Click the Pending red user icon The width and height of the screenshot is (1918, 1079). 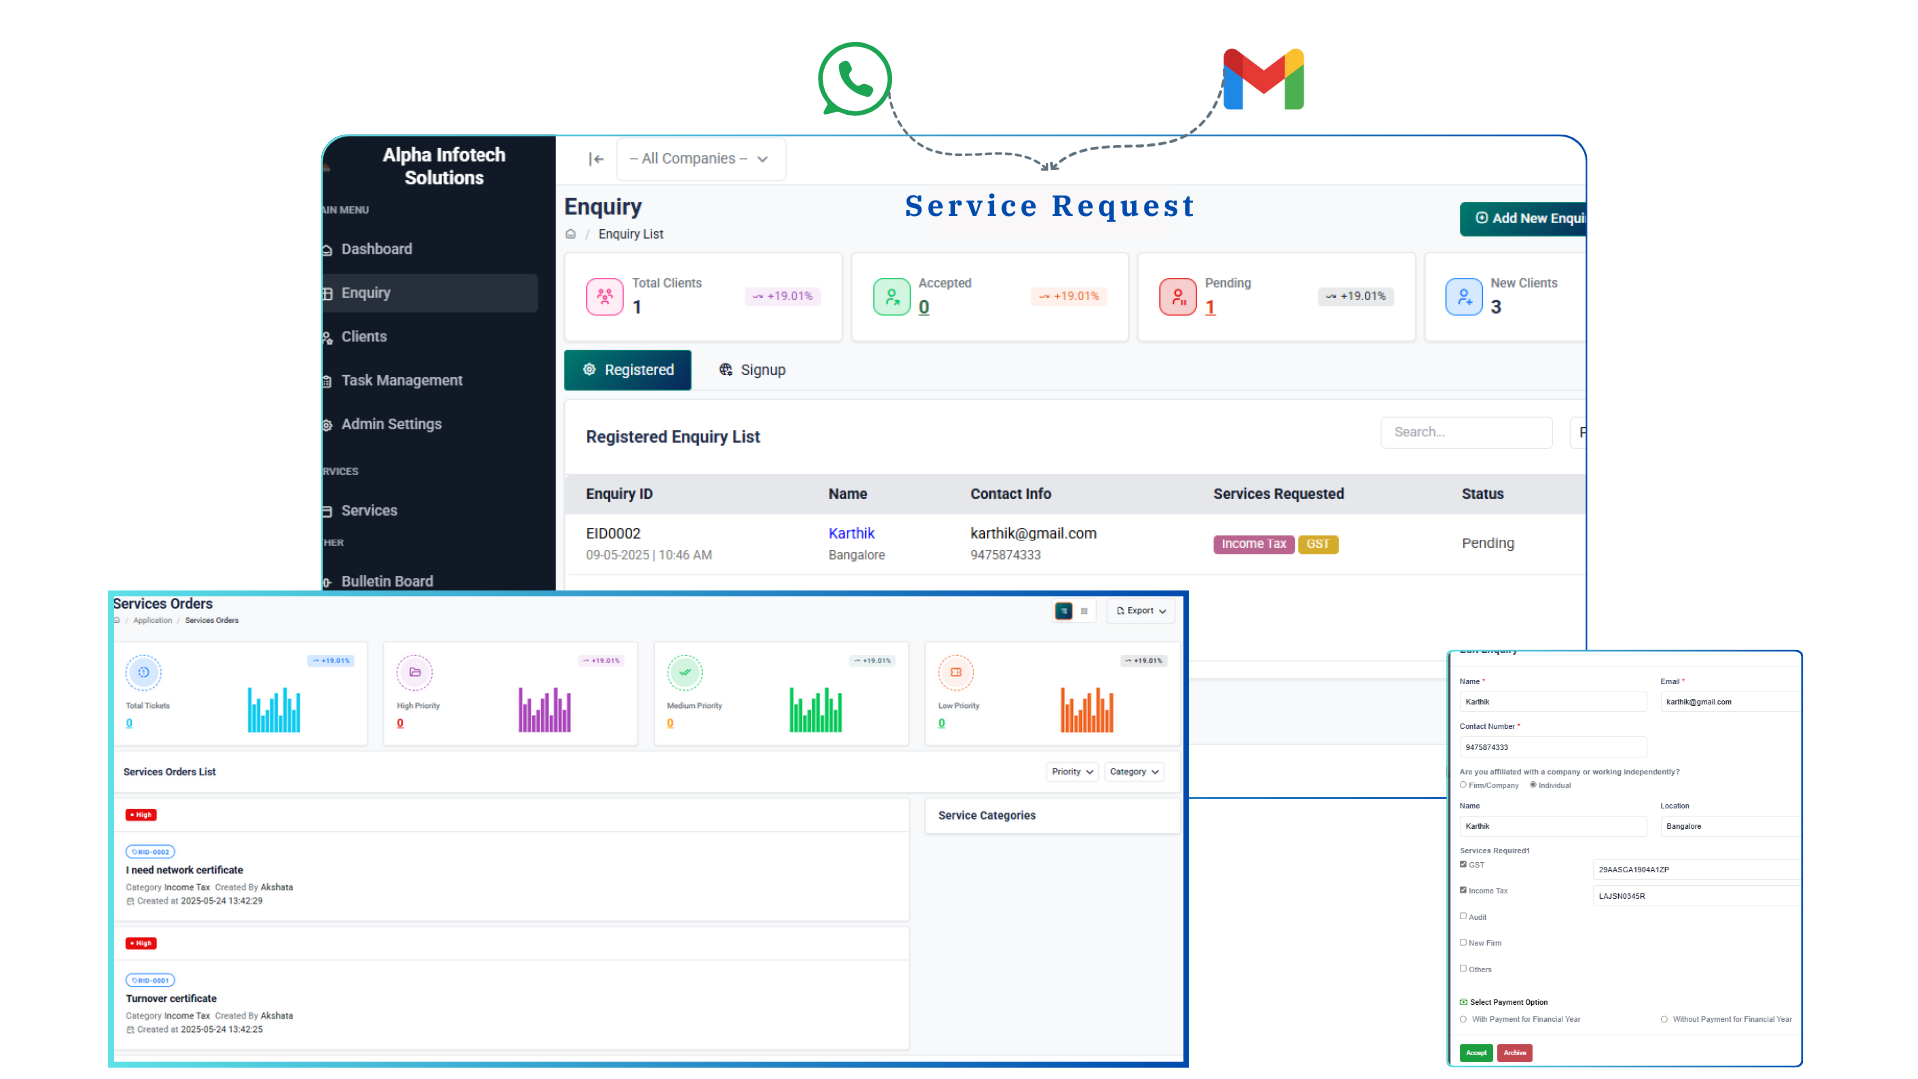coord(1178,297)
